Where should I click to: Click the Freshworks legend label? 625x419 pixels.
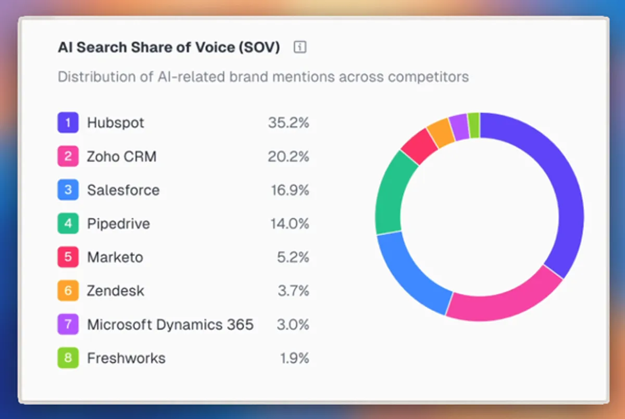pos(126,358)
